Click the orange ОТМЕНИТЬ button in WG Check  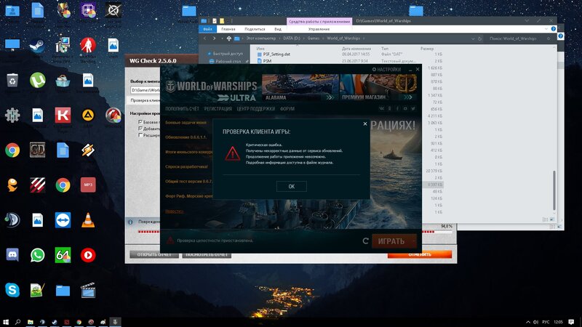tap(420, 254)
